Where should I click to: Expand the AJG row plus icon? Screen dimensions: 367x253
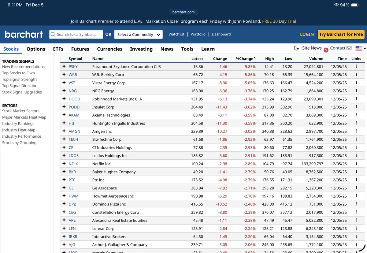pyautogui.click(x=64, y=244)
